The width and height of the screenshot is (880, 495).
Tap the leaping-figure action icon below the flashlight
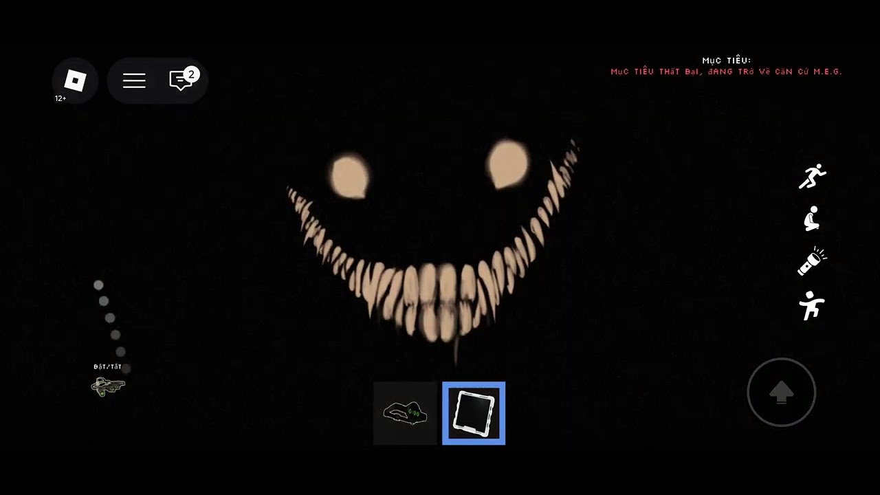812,305
